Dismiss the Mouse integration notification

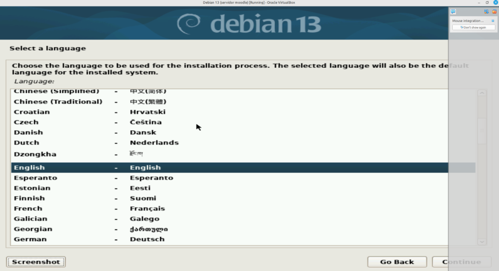click(x=493, y=21)
